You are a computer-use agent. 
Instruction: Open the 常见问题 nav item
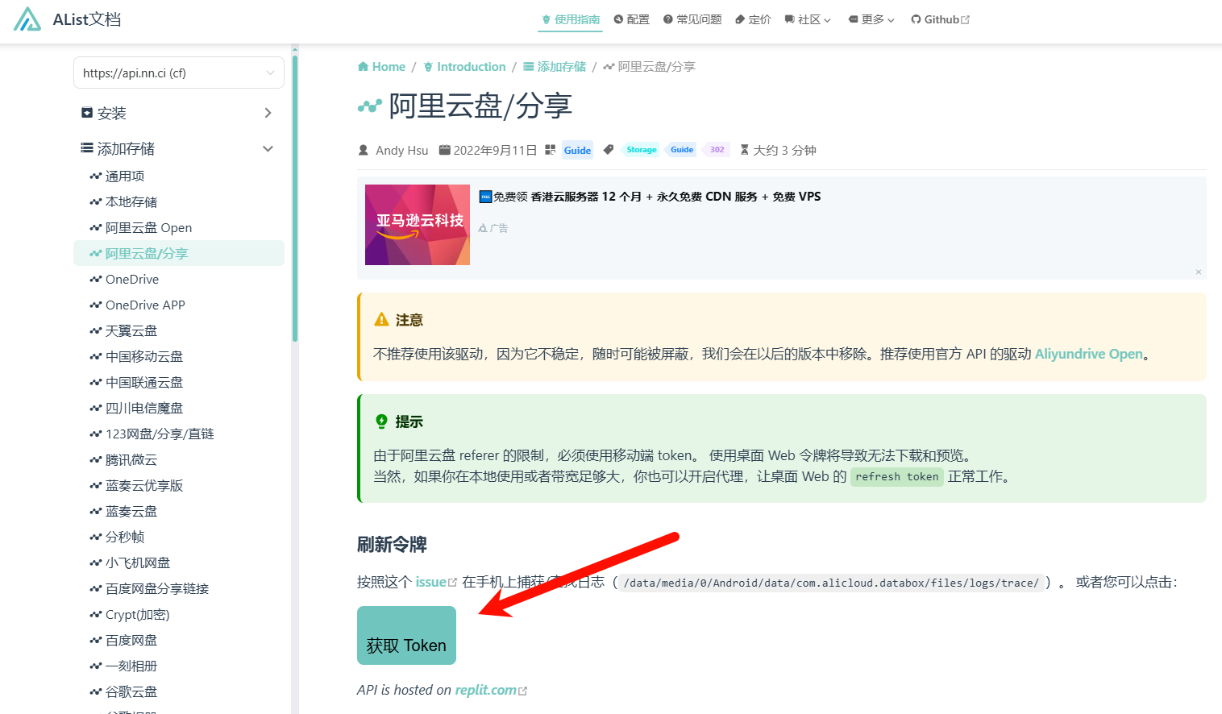coord(692,19)
